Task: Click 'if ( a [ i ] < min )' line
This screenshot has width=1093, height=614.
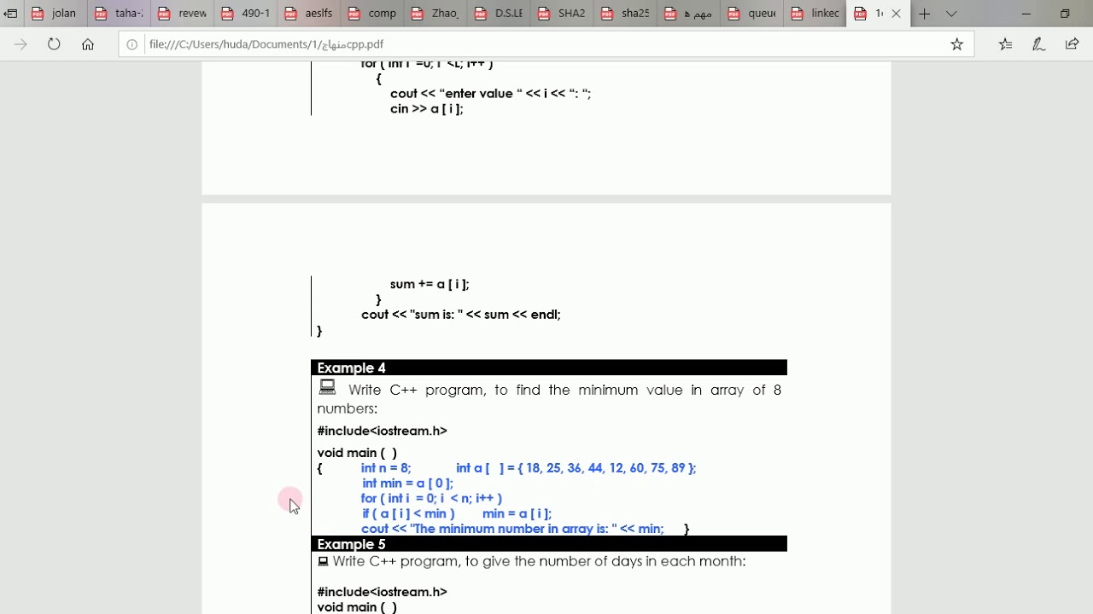Action: [408, 513]
